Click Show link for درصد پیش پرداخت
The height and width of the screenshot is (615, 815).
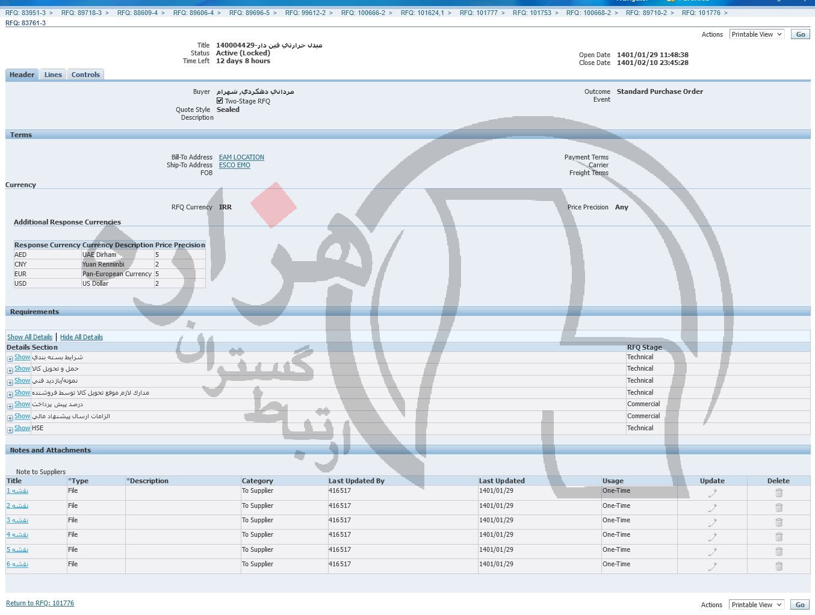tap(22, 404)
